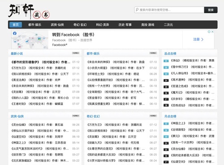
Task: Open 《剑宗旁门》 by 愁啊愁
Action: [37, 155]
